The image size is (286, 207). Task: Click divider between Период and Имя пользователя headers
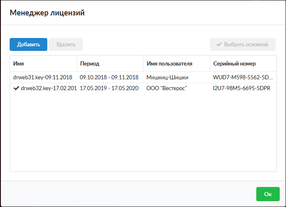(143, 64)
